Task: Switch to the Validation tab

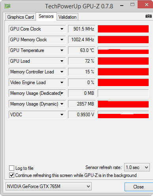Action: coord(67,17)
